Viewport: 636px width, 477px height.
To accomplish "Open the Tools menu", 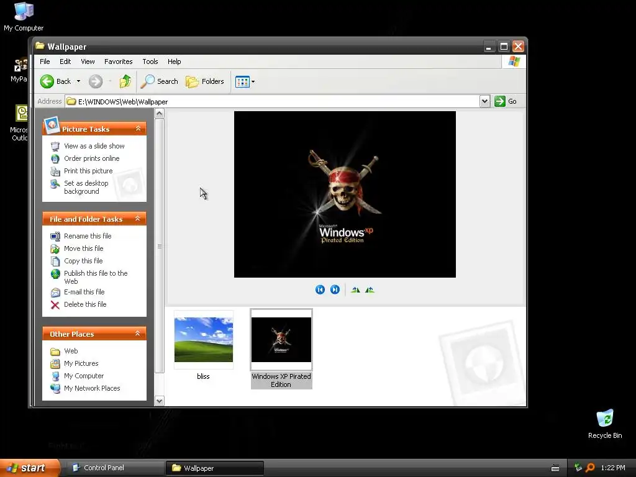I will pyautogui.click(x=150, y=61).
